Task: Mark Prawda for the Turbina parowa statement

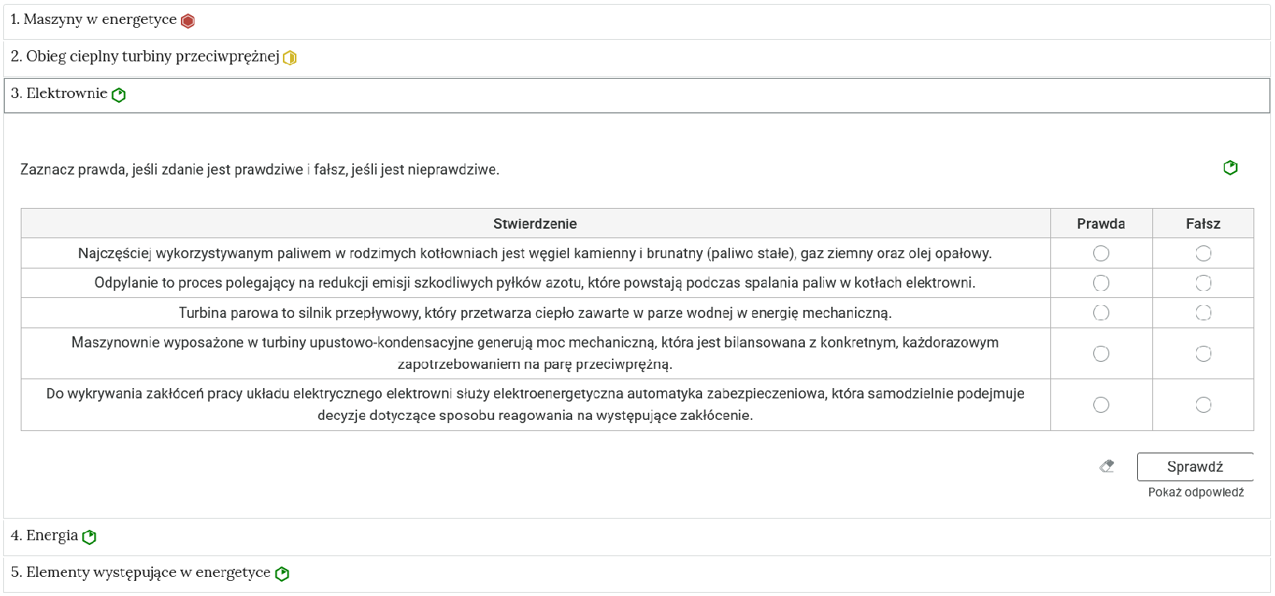Action: 1101,312
